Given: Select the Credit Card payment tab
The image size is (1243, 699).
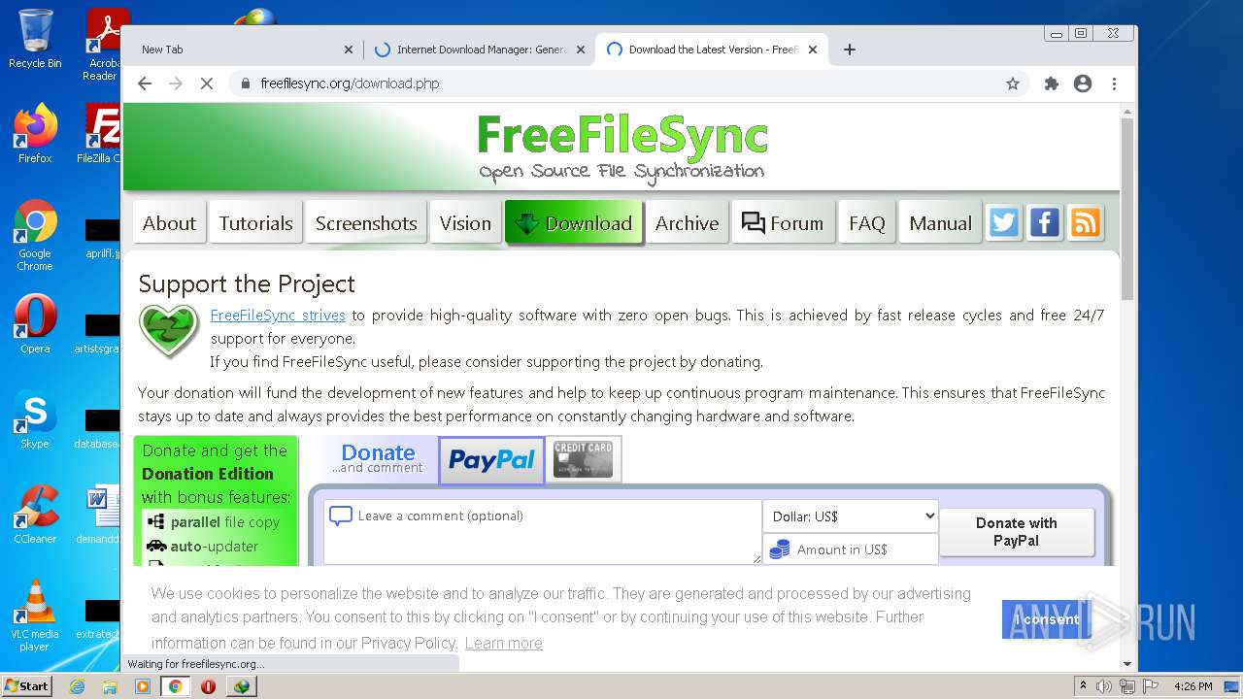Looking at the screenshot, I should [584, 460].
